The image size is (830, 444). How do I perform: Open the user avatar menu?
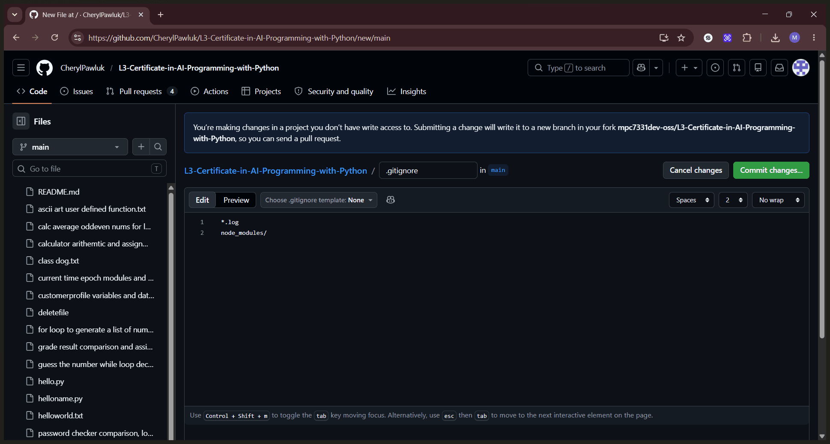[x=801, y=68]
